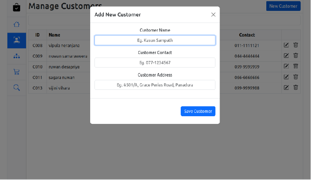The image size is (311, 180).
Task: Close the Add New Customer dialog
Action: tap(213, 15)
